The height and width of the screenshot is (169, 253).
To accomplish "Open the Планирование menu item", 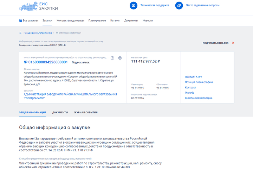I will 97,20.
